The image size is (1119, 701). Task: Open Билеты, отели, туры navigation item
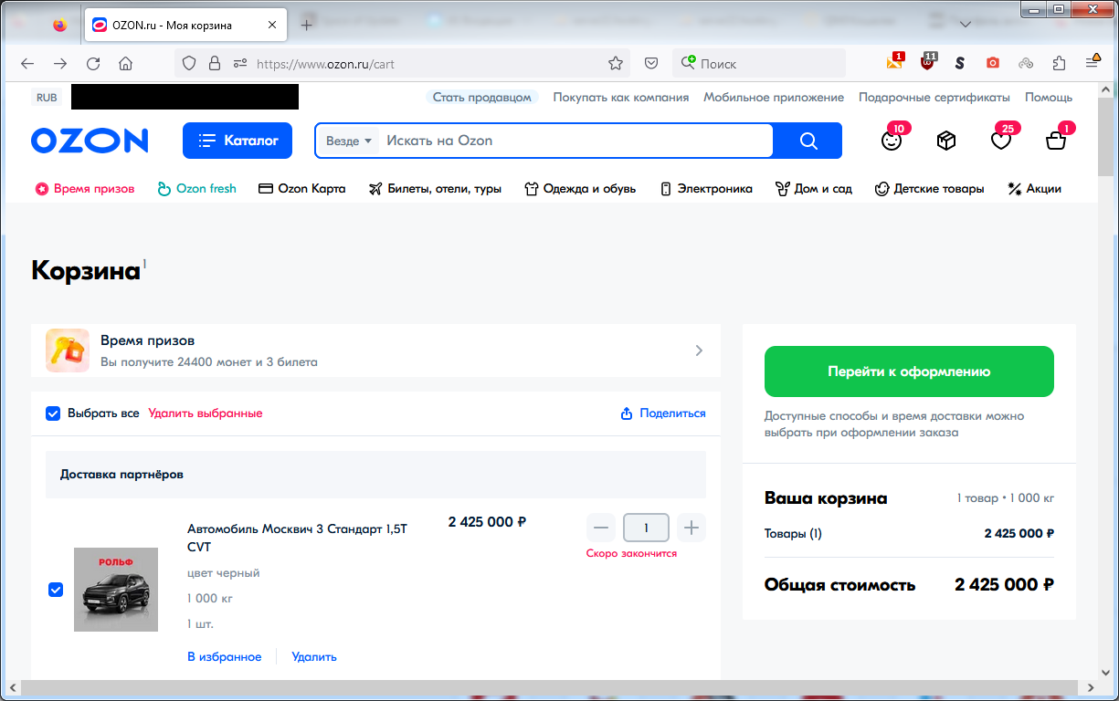point(435,189)
